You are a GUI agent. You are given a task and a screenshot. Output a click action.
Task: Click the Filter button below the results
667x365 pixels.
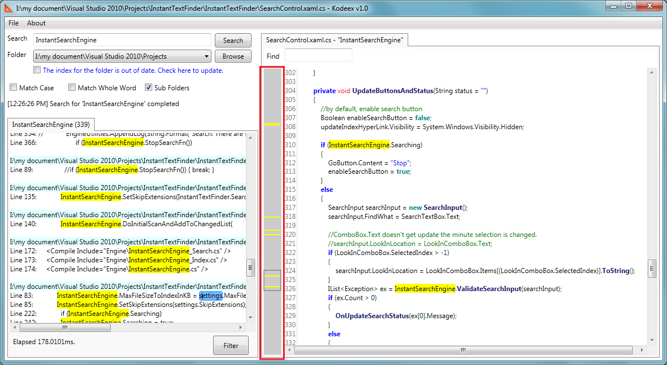[231, 346]
